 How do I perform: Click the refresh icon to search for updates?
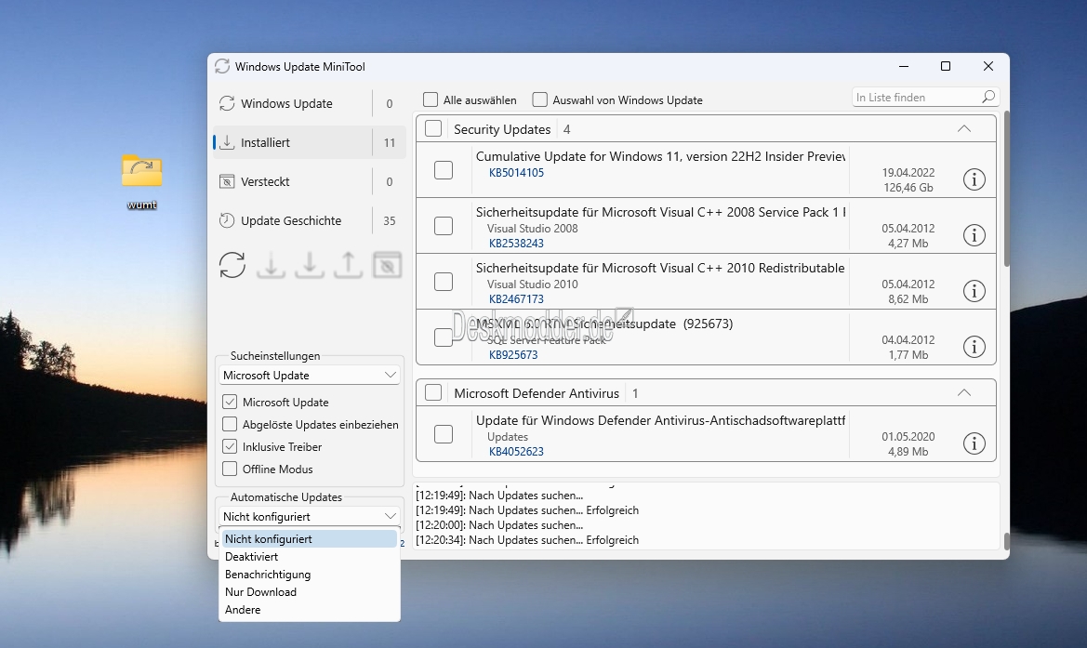click(232, 265)
